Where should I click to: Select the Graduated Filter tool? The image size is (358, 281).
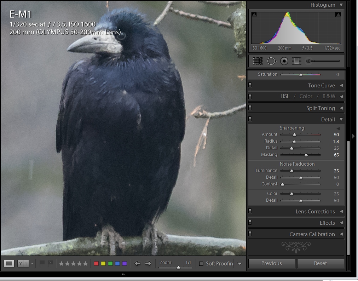click(x=296, y=61)
